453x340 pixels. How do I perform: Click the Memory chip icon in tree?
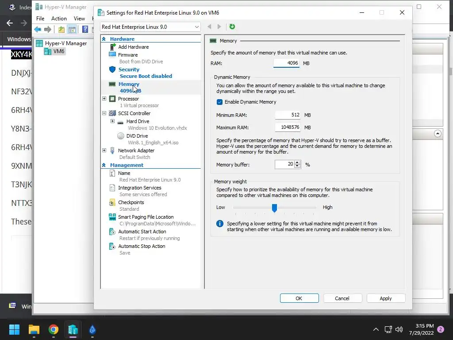112,84
